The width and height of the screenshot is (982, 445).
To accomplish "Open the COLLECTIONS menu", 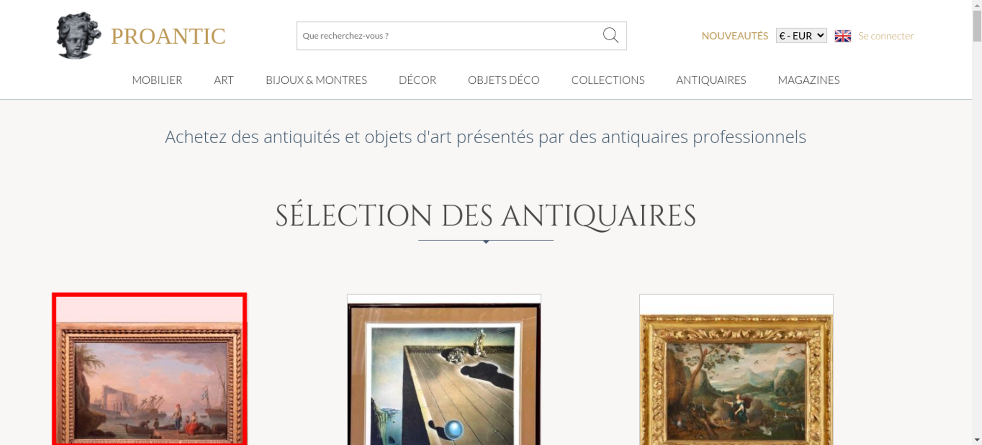I will (x=607, y=80).
